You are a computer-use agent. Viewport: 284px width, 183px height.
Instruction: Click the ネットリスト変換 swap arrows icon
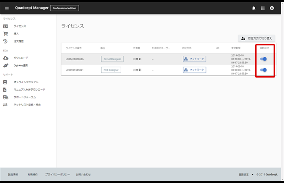[x=5, y=105]
